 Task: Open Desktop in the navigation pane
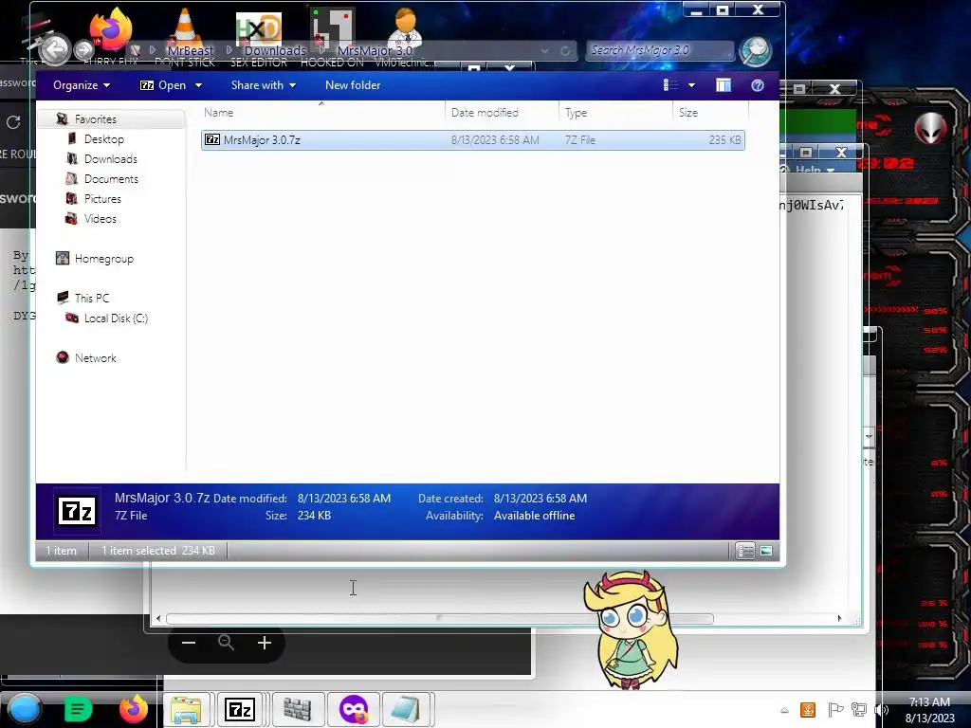[x=103, y=139]
